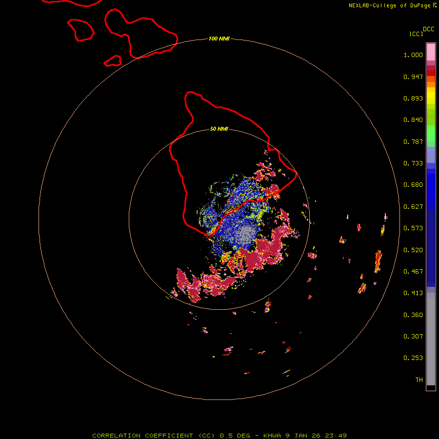Click the 0.947 color scale value
Viewport: 439px width, 439px height.
coord(413,77)
